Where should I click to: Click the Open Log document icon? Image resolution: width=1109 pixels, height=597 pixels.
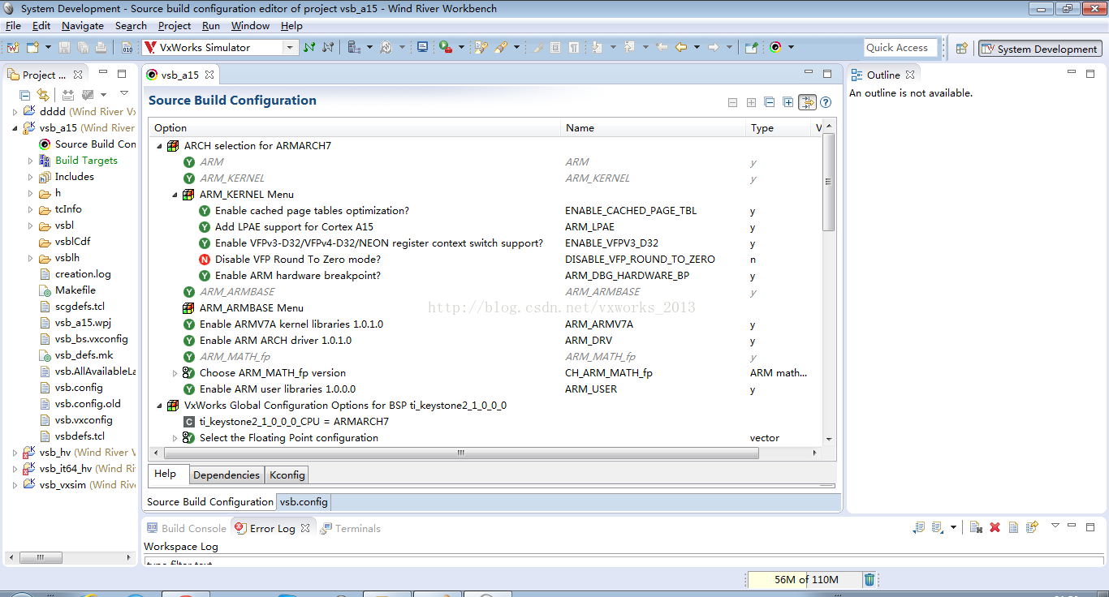point(1013,527)
